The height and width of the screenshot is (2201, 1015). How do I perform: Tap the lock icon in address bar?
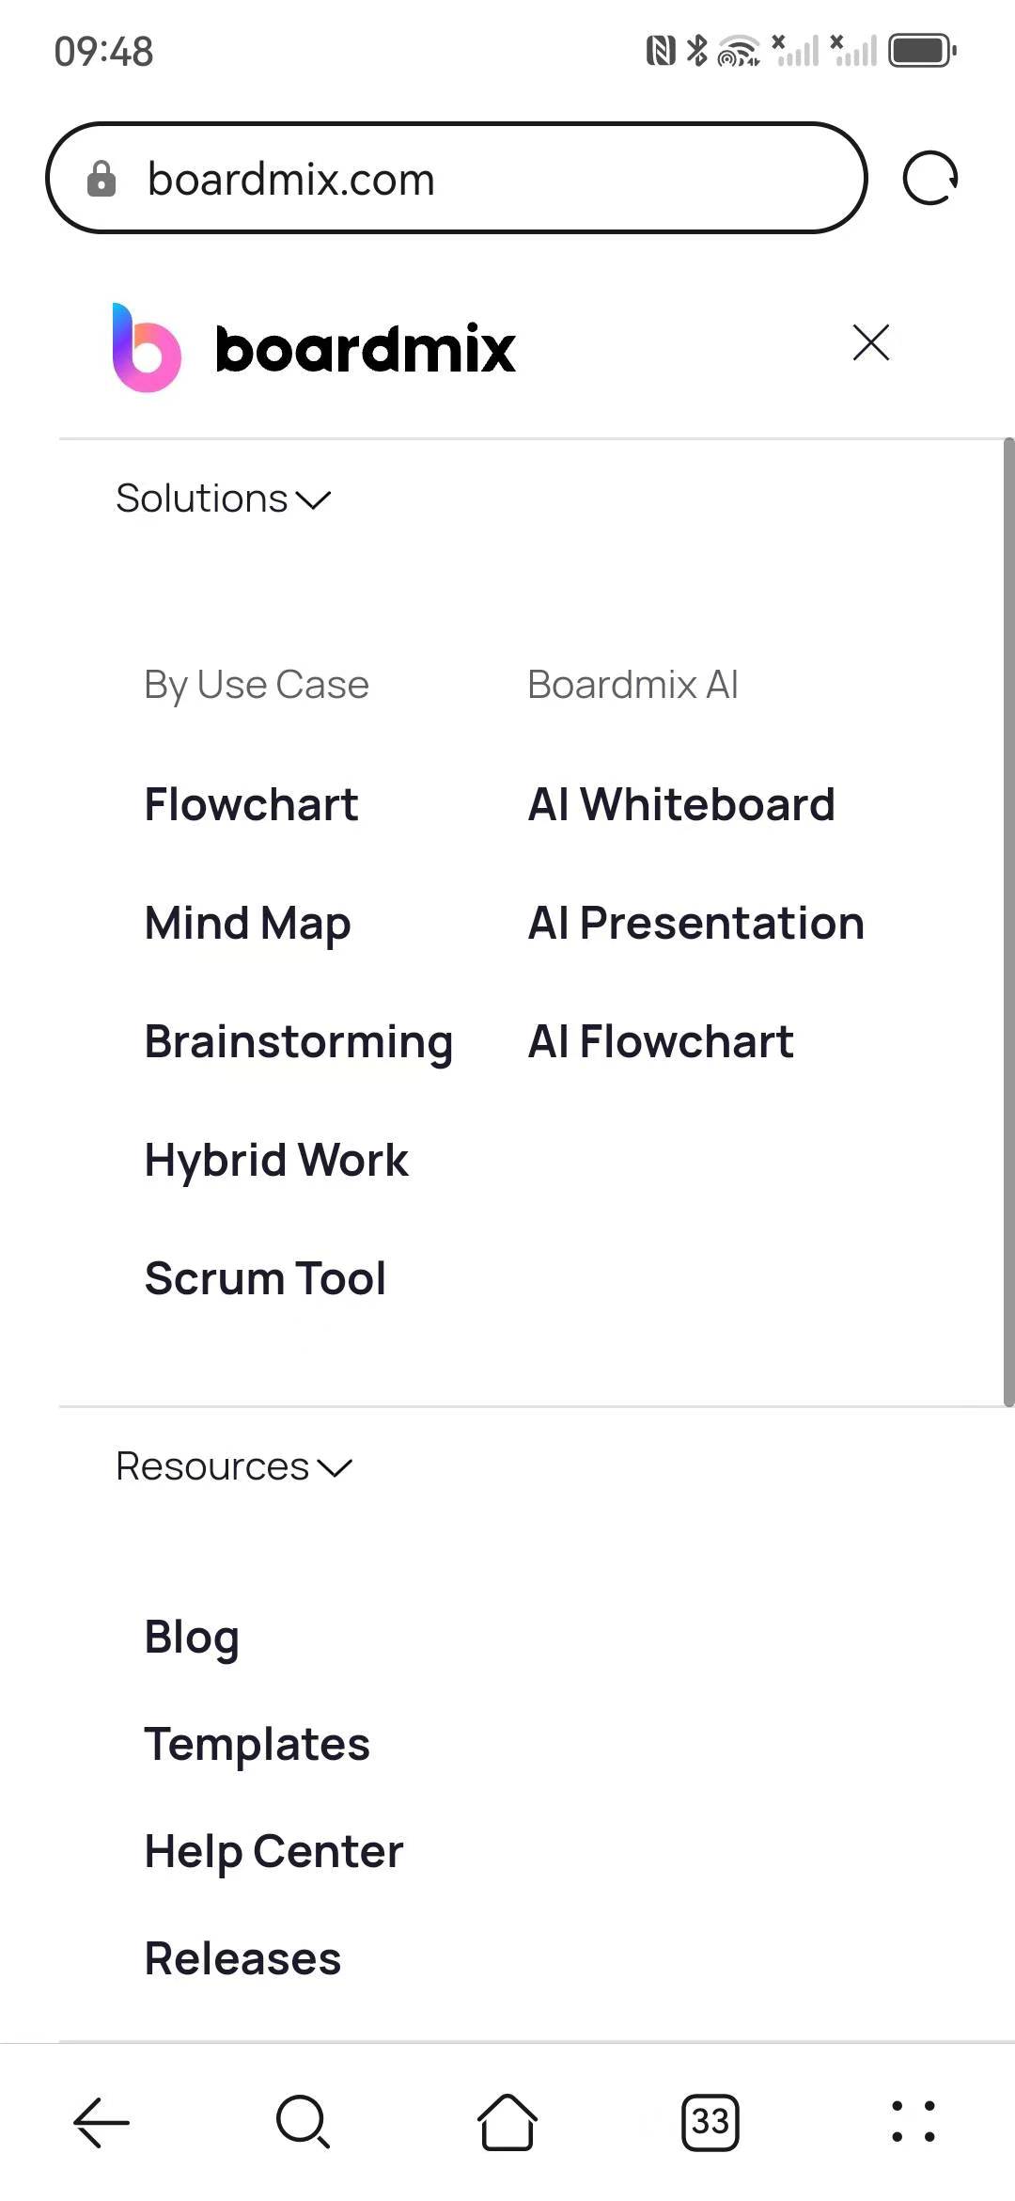(x=101, y=179)
